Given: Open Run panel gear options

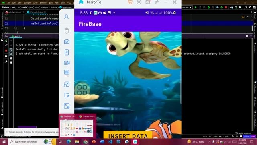Looking at the screenshot, I should pos(247,36).
